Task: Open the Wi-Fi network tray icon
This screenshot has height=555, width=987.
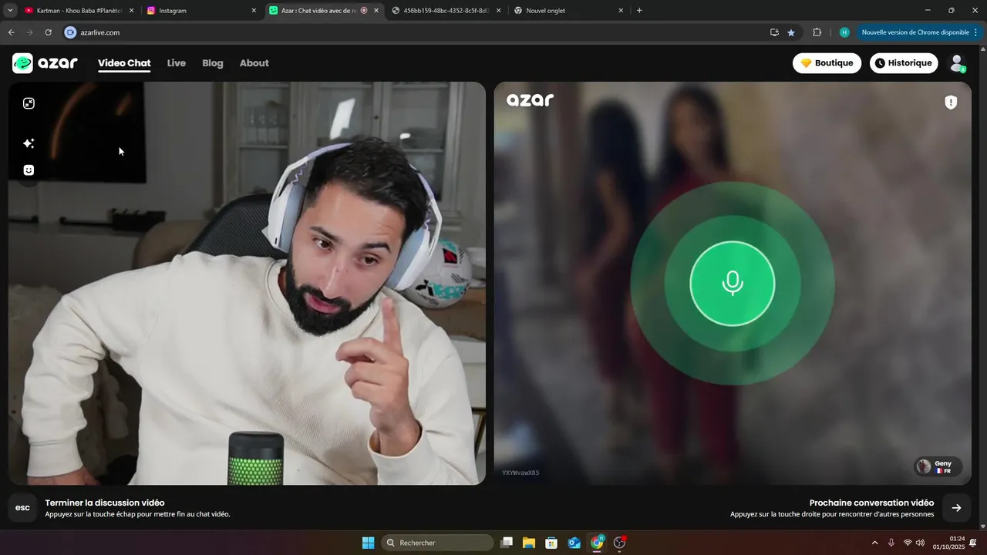Action: (908, 543)
